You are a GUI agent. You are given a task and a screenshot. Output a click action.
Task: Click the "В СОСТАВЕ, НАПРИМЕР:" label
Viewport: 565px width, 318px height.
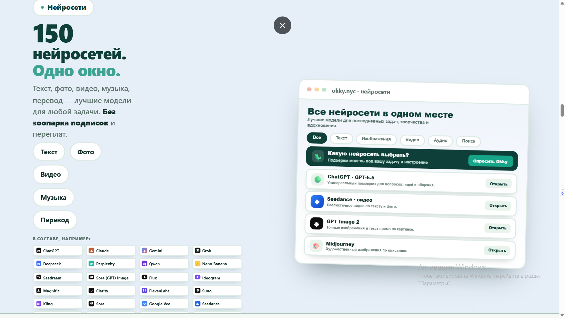coord(62,239)
